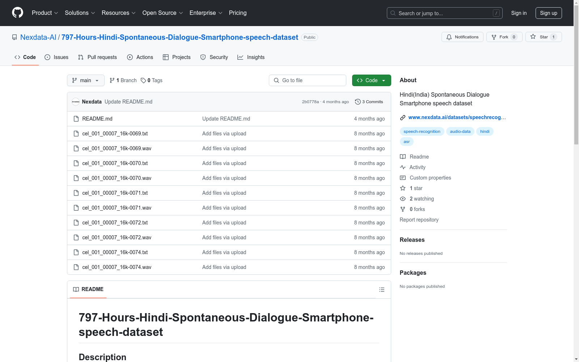Open the green Code dropdown button

[371, 80]
